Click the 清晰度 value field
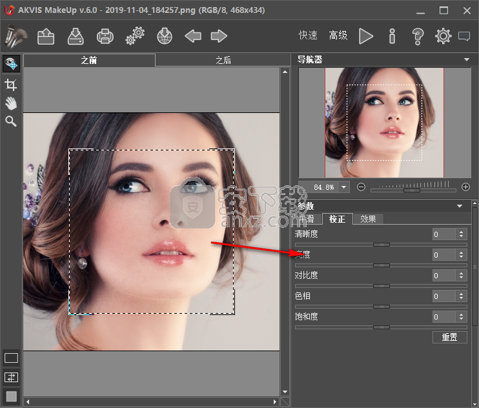The height and width of the screenshot is (408, 479). coord(444,234)
